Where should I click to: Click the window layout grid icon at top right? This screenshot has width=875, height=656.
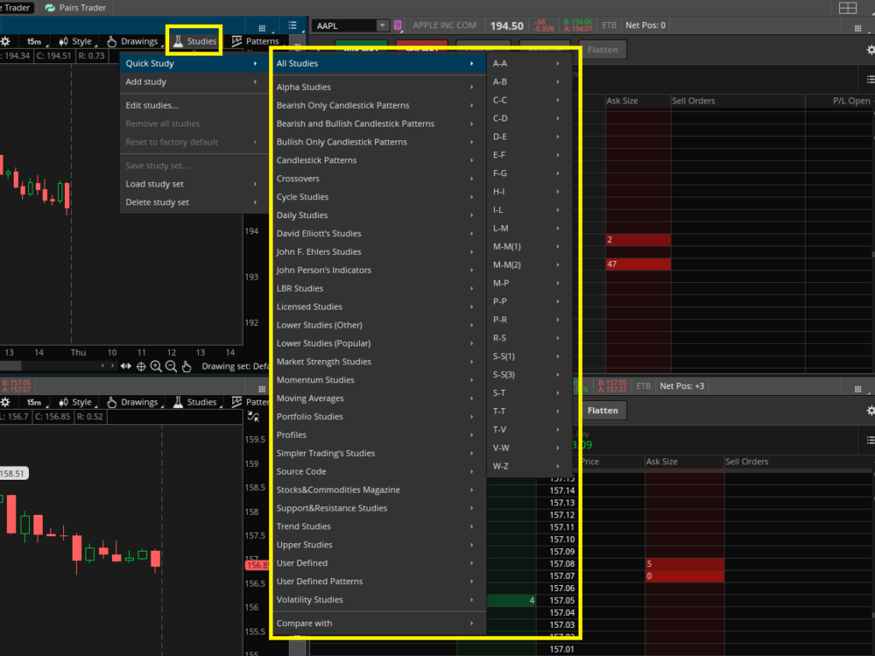848,8
